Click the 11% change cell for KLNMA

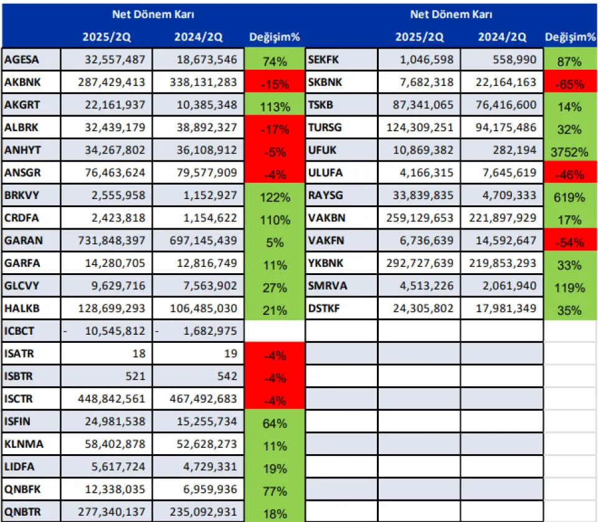tap(275, 444)
